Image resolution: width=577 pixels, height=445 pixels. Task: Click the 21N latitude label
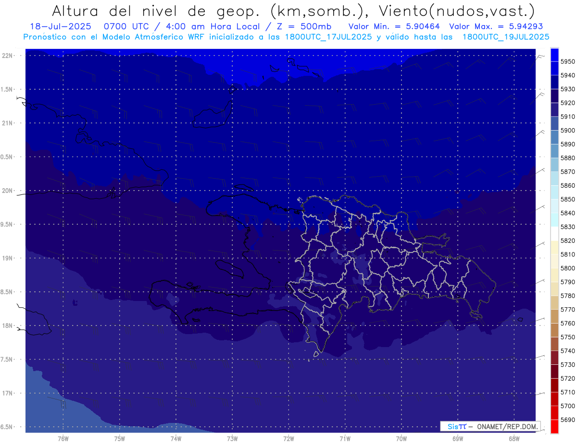[8, 123]
